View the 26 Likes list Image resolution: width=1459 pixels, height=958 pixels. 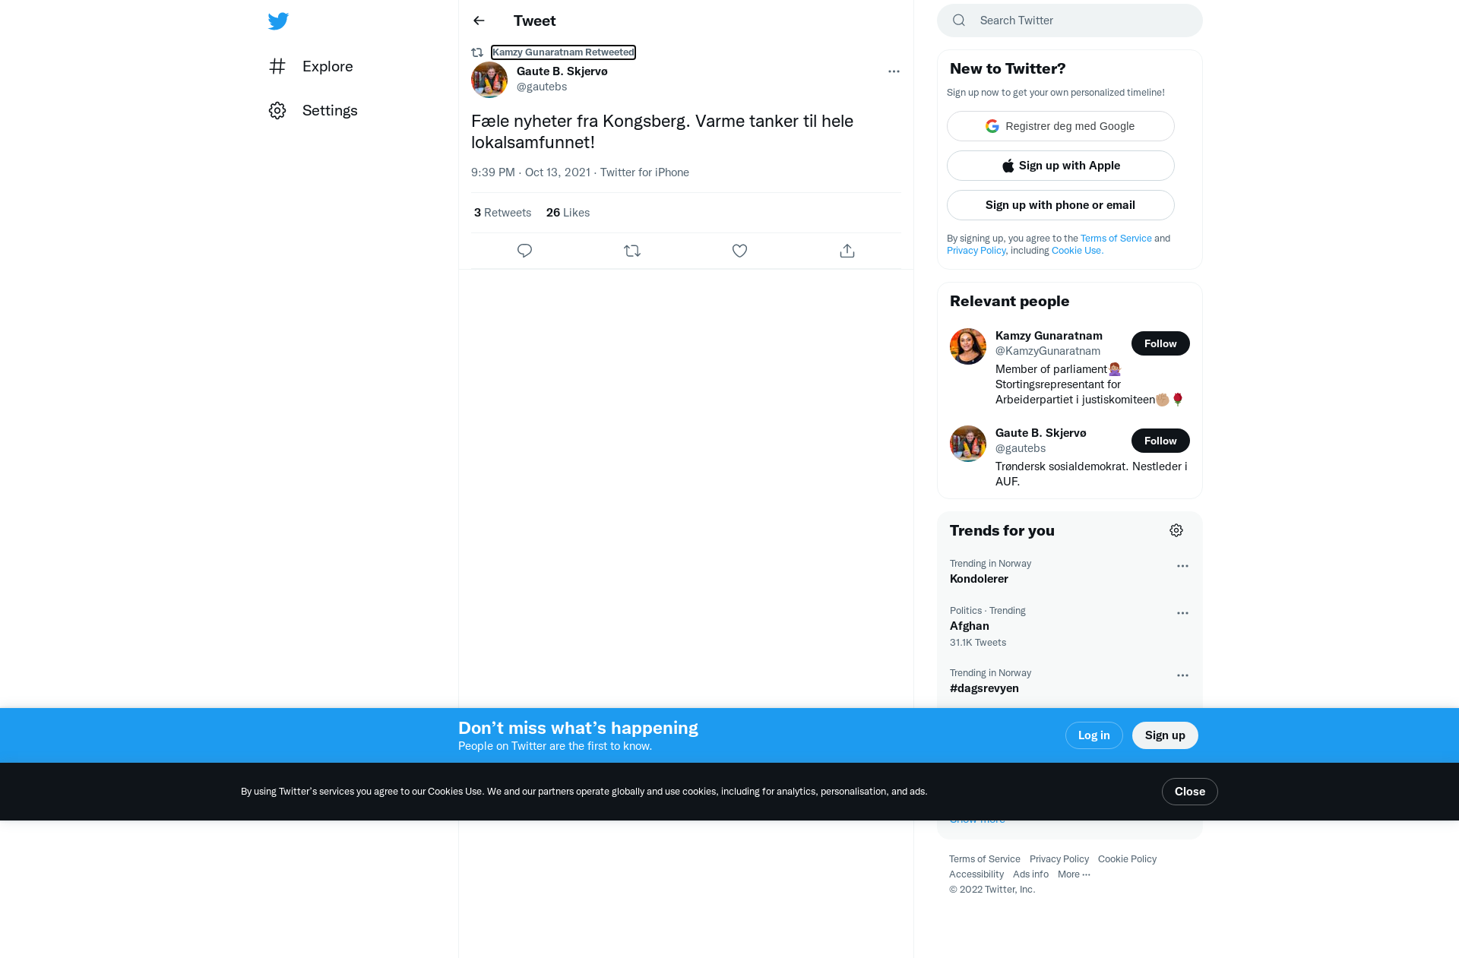click(x=568, y=213)
